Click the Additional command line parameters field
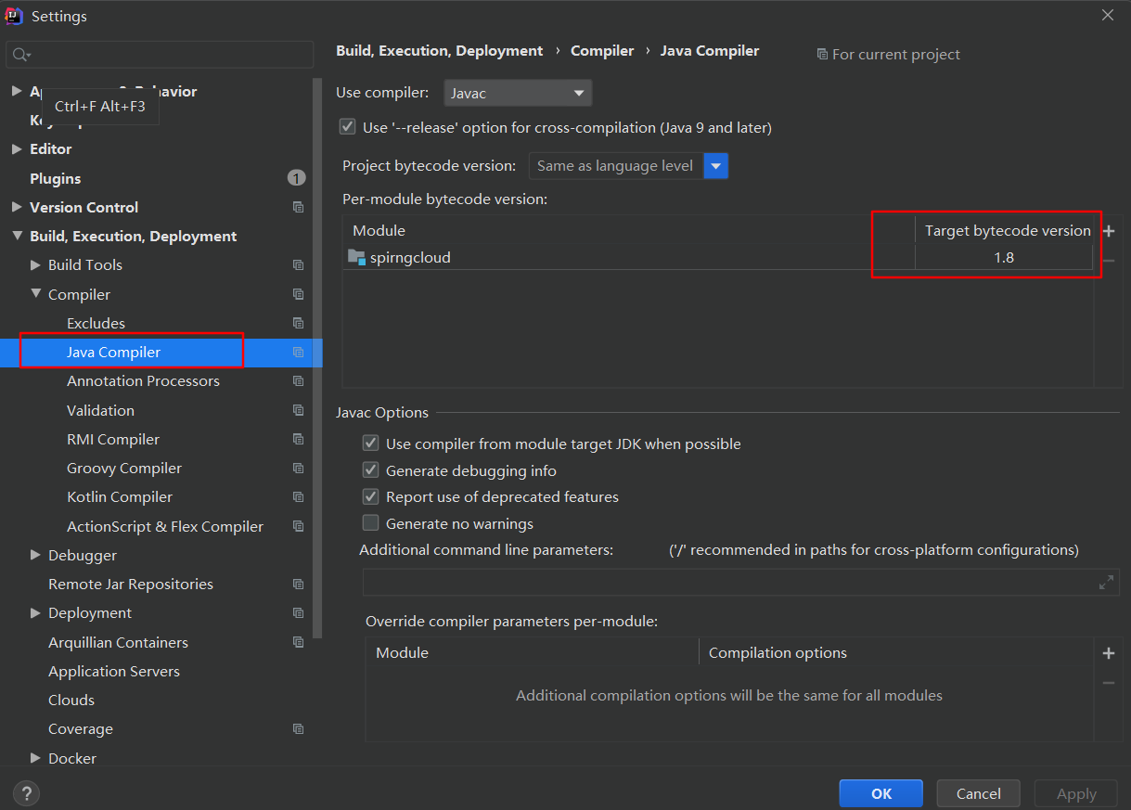The image size is (1131, 810). pos(728,583)
